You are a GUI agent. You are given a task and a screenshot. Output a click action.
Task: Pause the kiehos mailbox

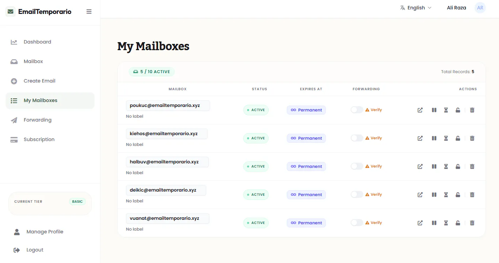point(434,138)
